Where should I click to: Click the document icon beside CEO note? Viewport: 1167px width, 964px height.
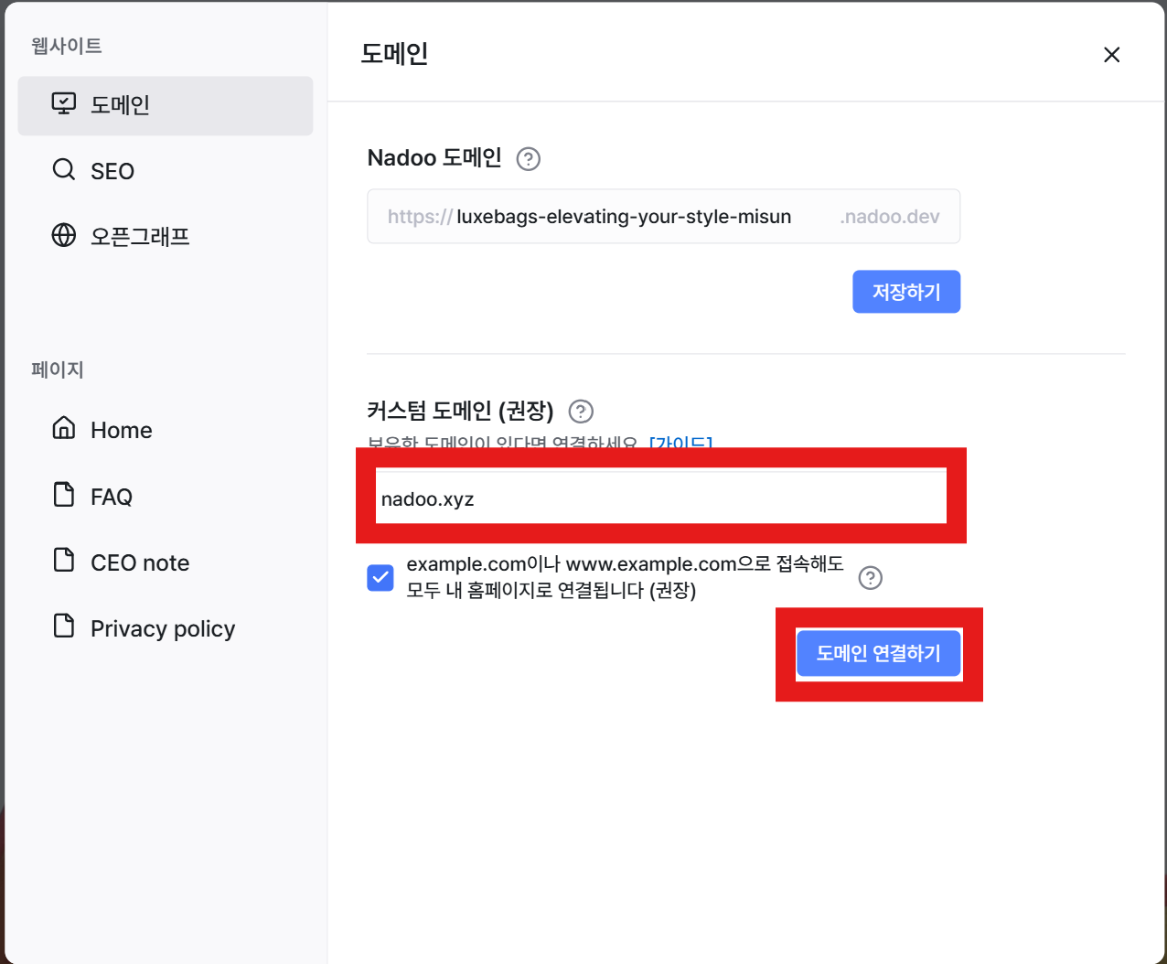pos(64,560)
